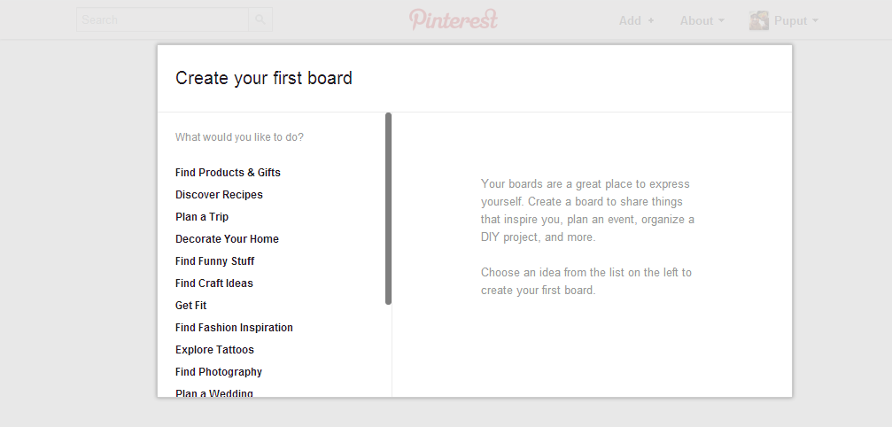The width and height of the screenshot is (892, 427).
Task: Select Find Craft Ideas
Action: click(x=213, y=283)
